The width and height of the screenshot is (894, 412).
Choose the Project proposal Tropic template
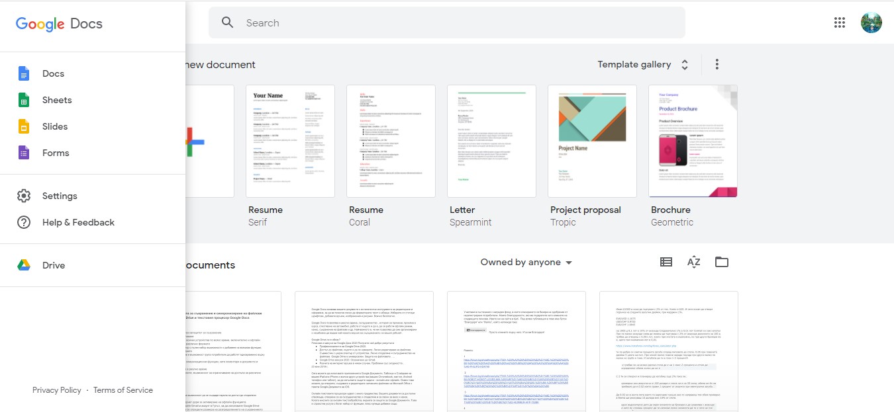[592, 141]
